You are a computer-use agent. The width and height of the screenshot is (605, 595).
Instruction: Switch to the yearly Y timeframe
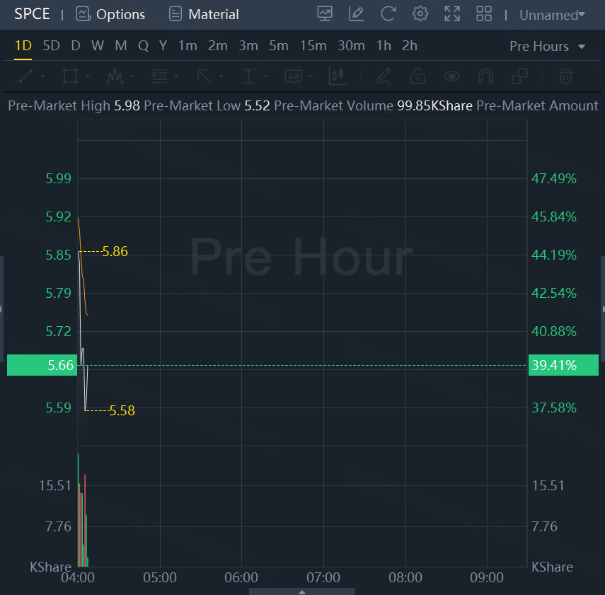pos(163,46)
